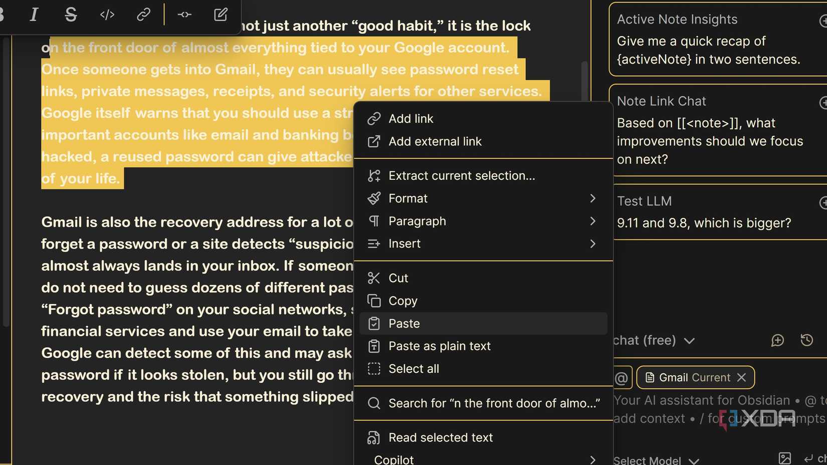
Task: Click the Paragraph pilcrow icon in context menu
Action: tap(373, 221)
